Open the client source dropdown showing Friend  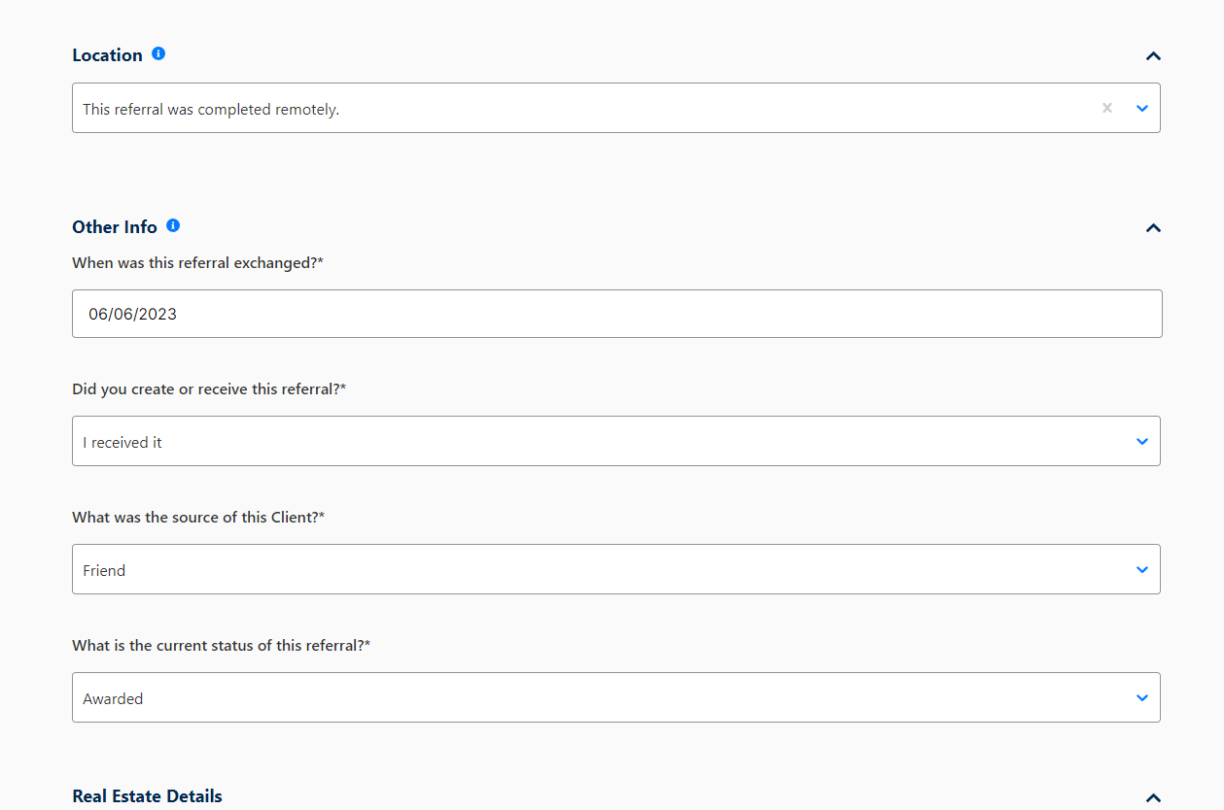pos(616,569)
